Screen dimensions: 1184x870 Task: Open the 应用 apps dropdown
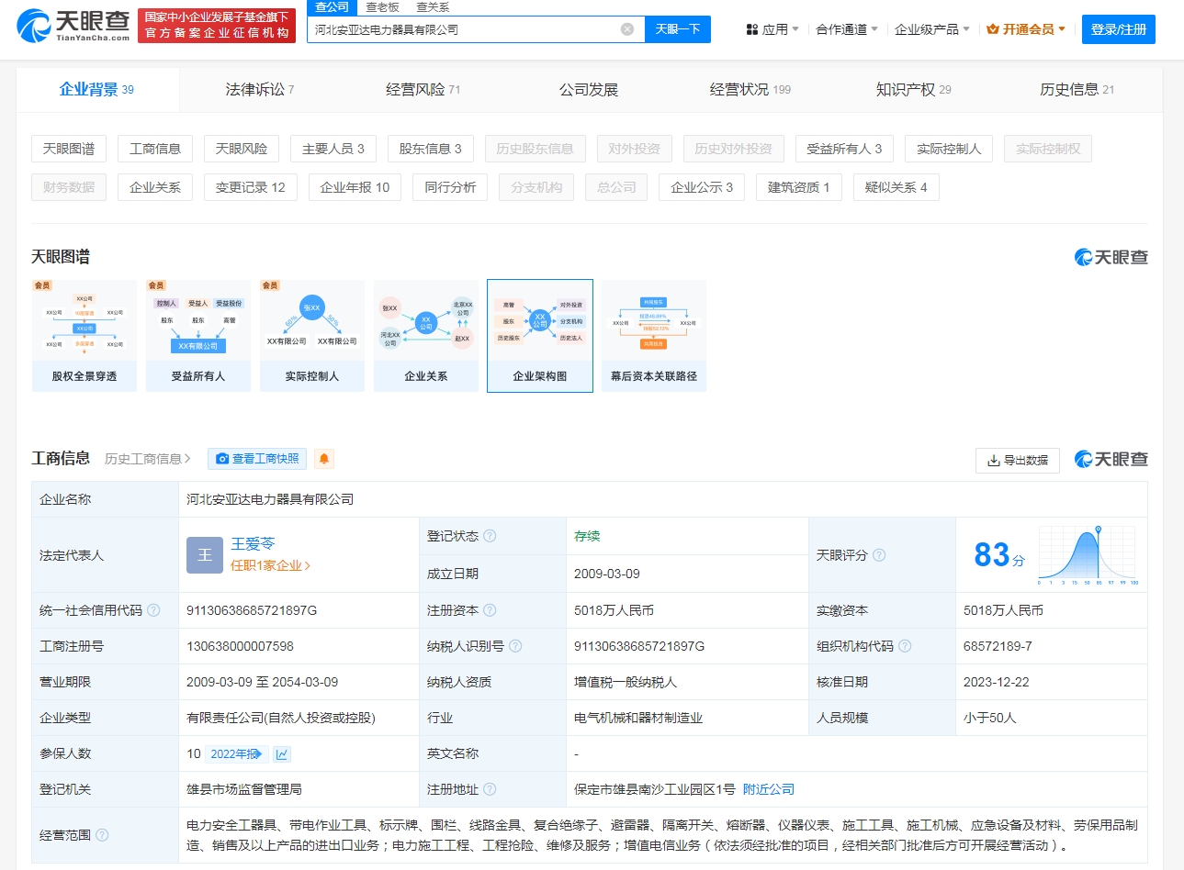(772, 29)
